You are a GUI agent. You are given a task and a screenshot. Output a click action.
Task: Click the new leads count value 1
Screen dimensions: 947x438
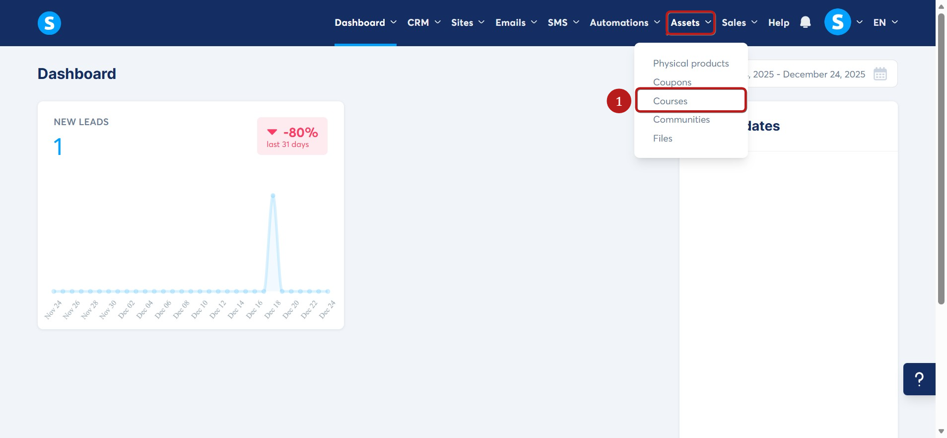(58, 147)
